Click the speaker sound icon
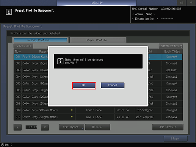 [182, 3]
